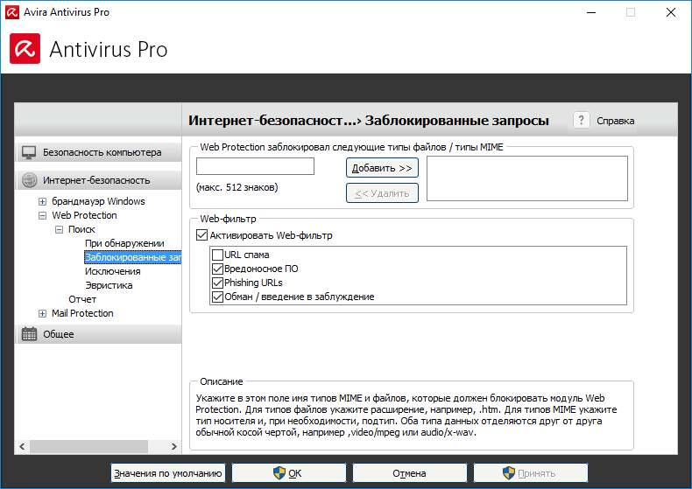Select Web Protection label in tree
Image resolution: width=692 pixels, height=489 pixels.
[84, 215]
